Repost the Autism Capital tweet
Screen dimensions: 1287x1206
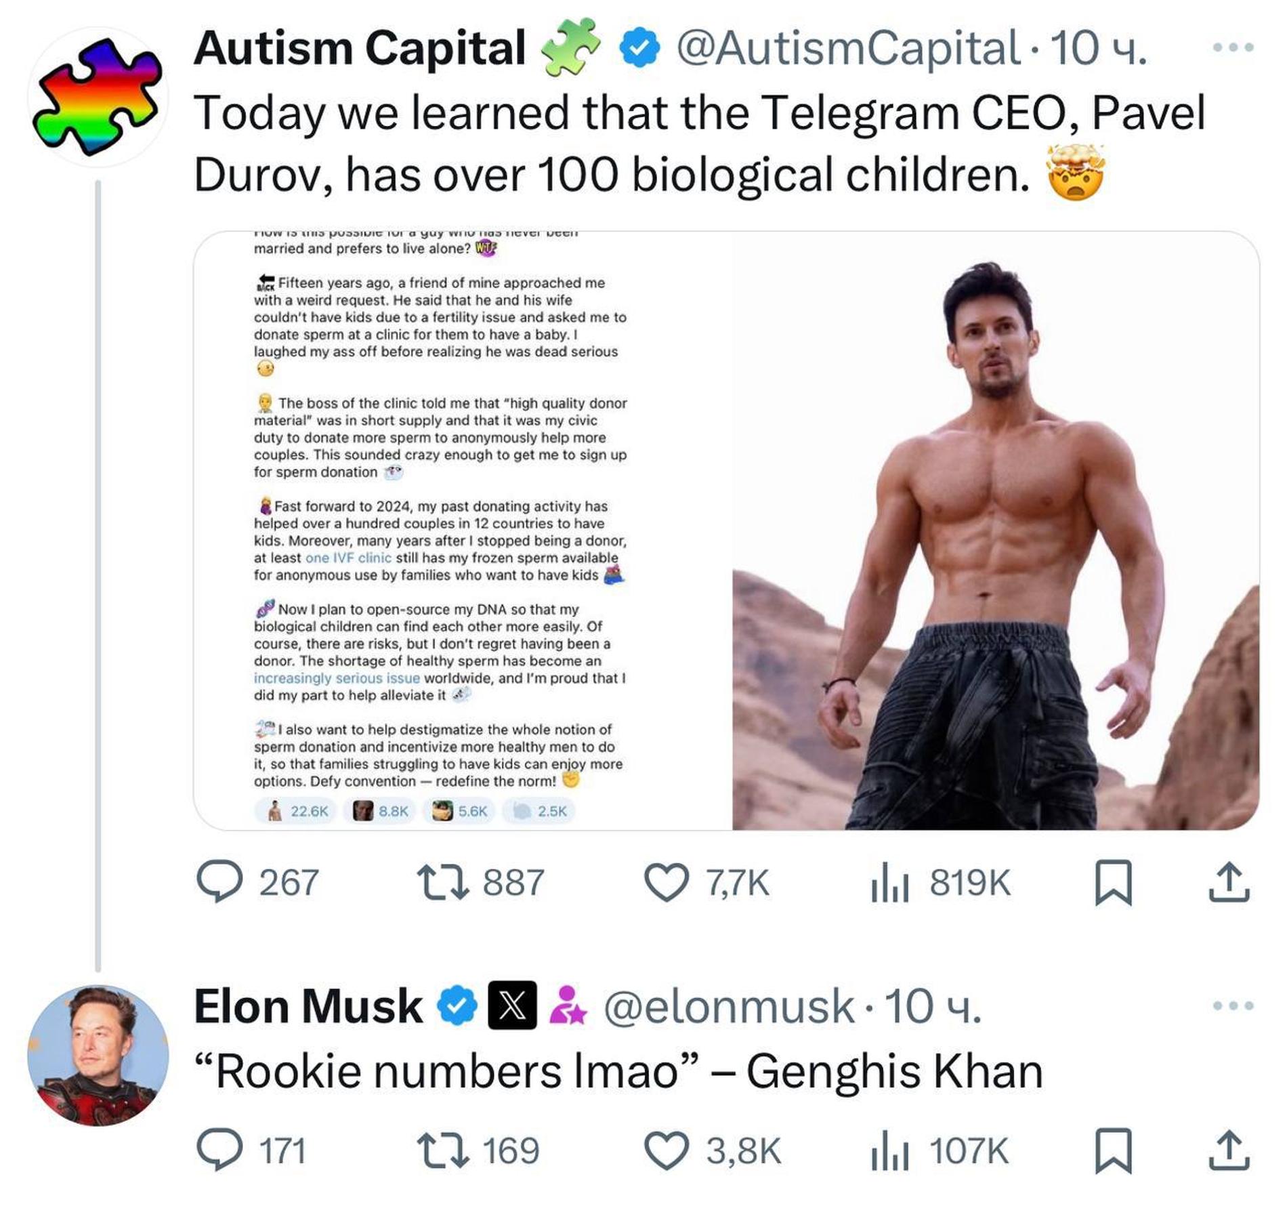pos(442,882)
